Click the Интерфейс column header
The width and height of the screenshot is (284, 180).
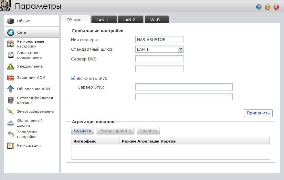(x=95, y=141)
